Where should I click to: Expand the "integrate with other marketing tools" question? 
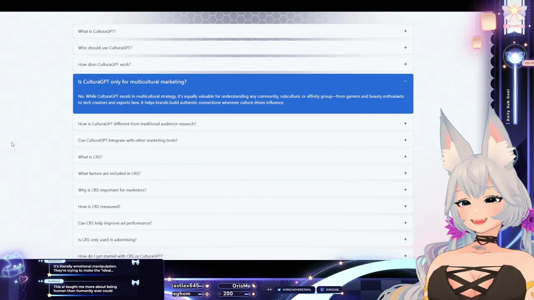coord(243,140)
